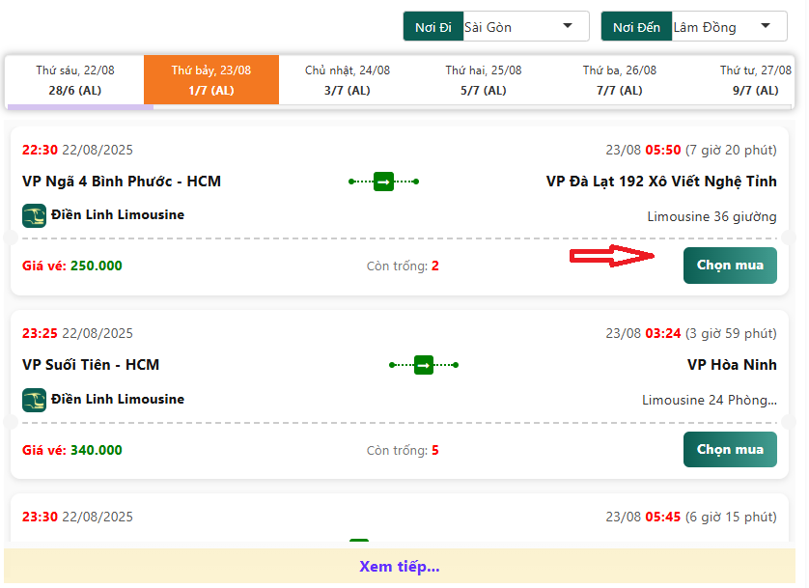The width and height of the screenshot is (809, 588).
Task: Click the 23:30 22/08/2025 departure time
Action: (77, 517)
